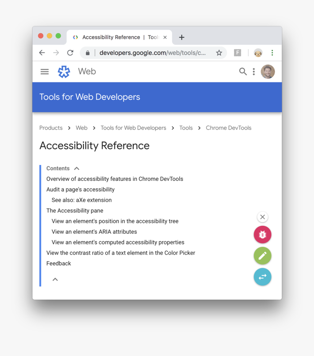
Task: Bookmark the page with the star icon
Action: 219,53
